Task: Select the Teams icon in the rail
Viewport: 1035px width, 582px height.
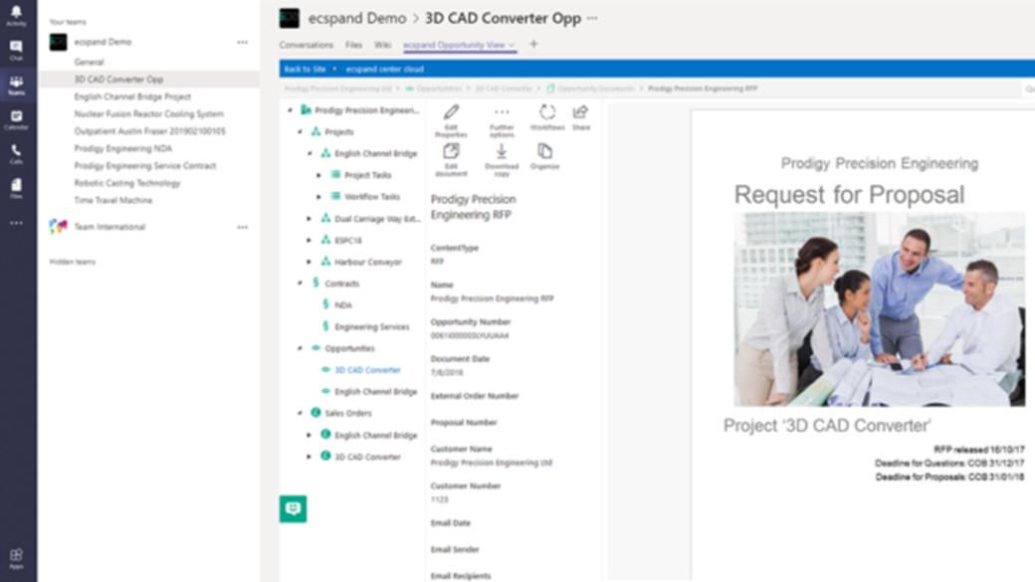Action: pyautogui.click(x=16, y=86)
